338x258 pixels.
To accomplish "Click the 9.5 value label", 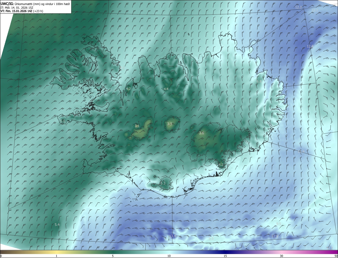I will [279, 224].
